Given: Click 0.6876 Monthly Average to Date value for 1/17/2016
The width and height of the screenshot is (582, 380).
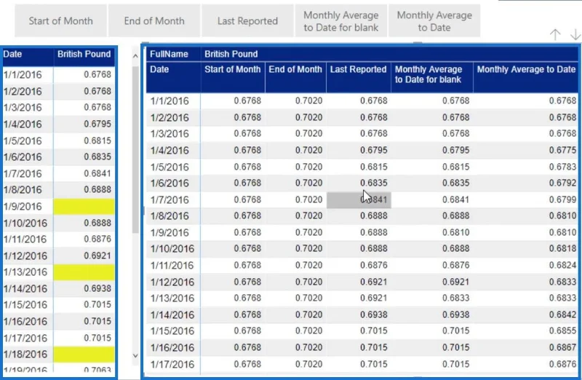Looking at the screenshot, I should (x=562, y=365).
